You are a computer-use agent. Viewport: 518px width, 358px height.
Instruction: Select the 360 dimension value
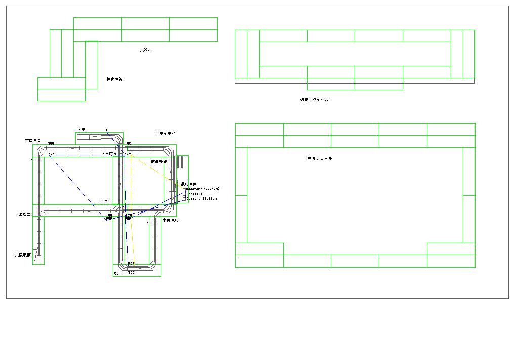51,144
